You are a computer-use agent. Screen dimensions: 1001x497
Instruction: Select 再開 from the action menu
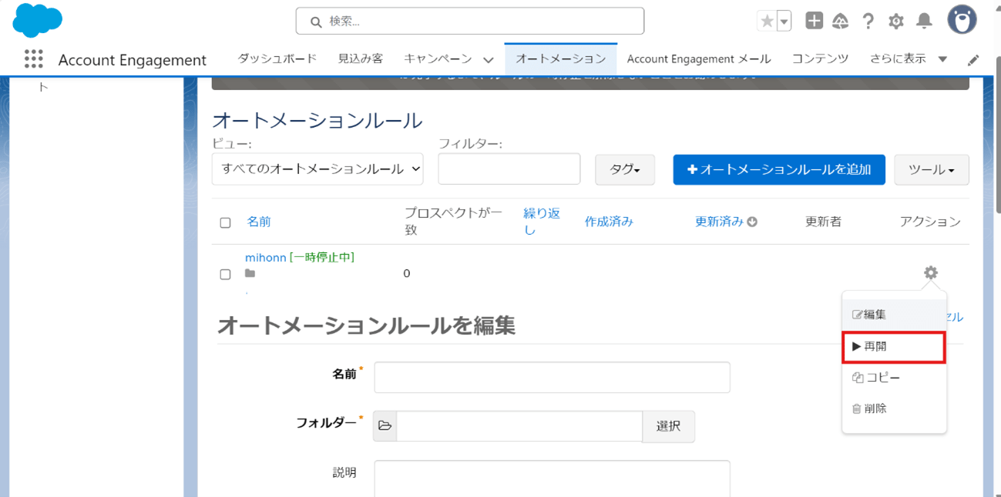[893, 347]
